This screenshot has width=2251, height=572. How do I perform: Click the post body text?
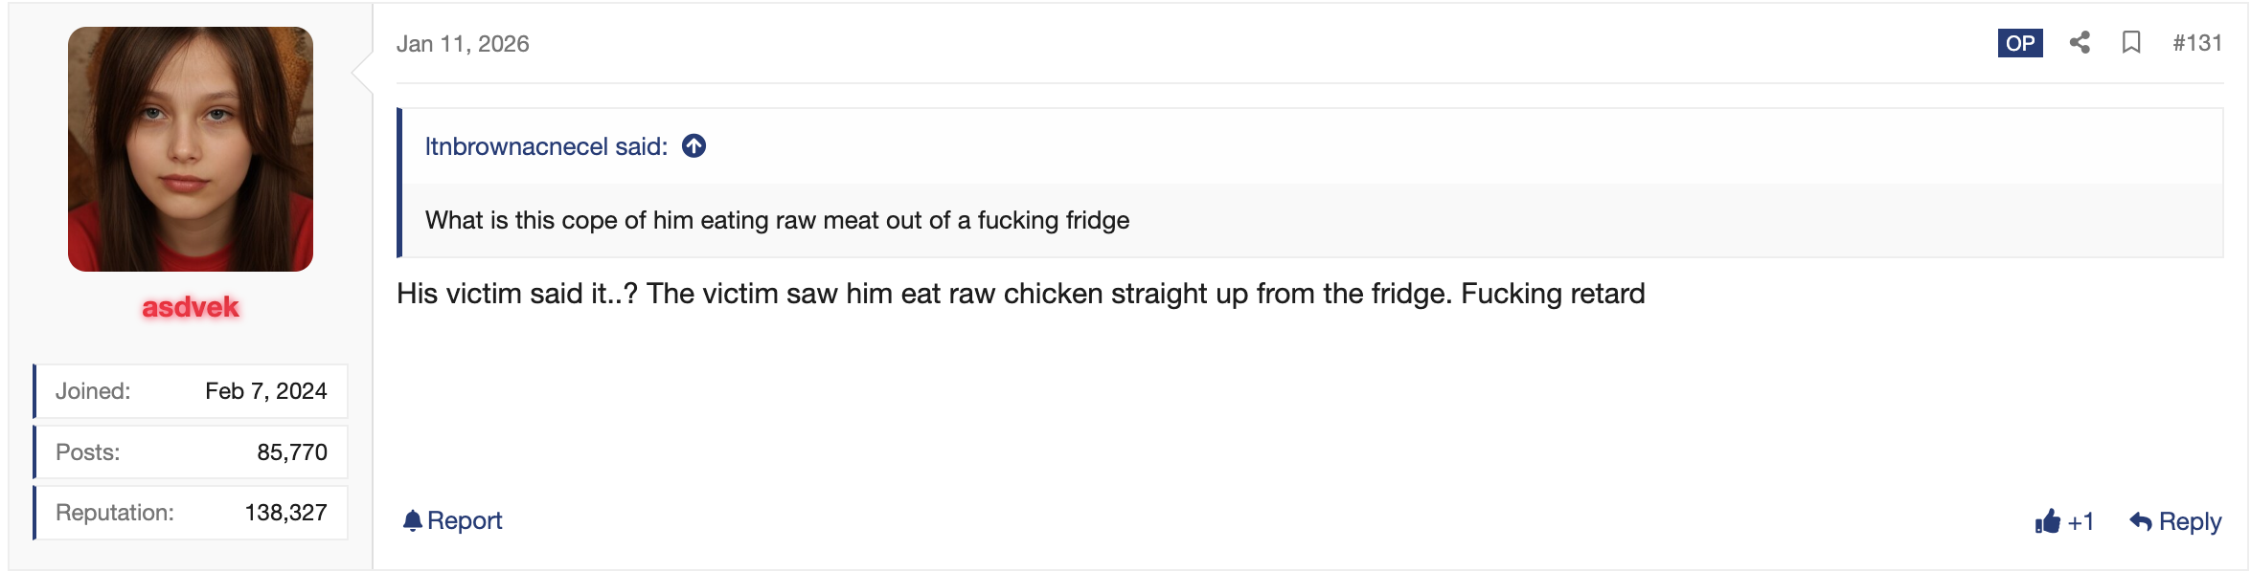(x=1021, y=294)
